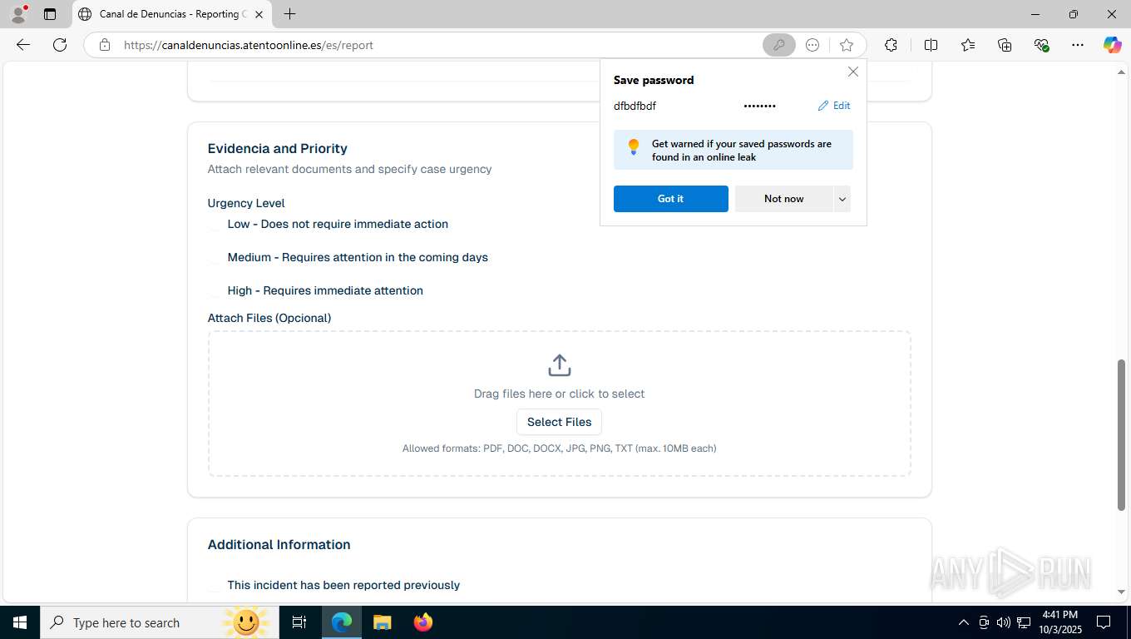Image resolution: width=1131 pixels, height=639 pixels.
Task: Open the tab actions menu icon
Action: (50, 14)
